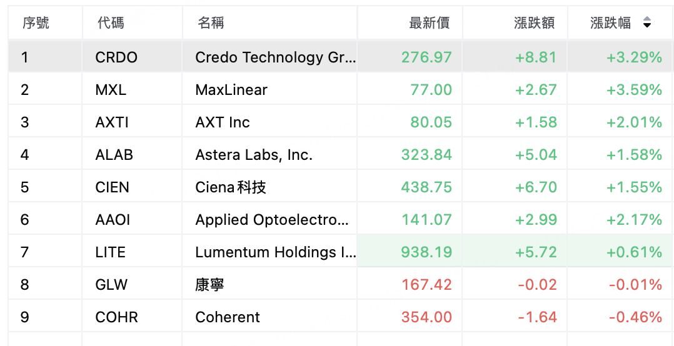Viewport: 674px width, 346px height.
Task: Open the CRDO ticker code
Action: (116, 57)
